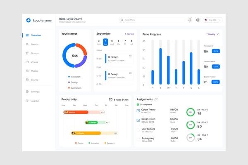Open the Weekly dropdown
248x165 pixels.
(x=213, y=34)
